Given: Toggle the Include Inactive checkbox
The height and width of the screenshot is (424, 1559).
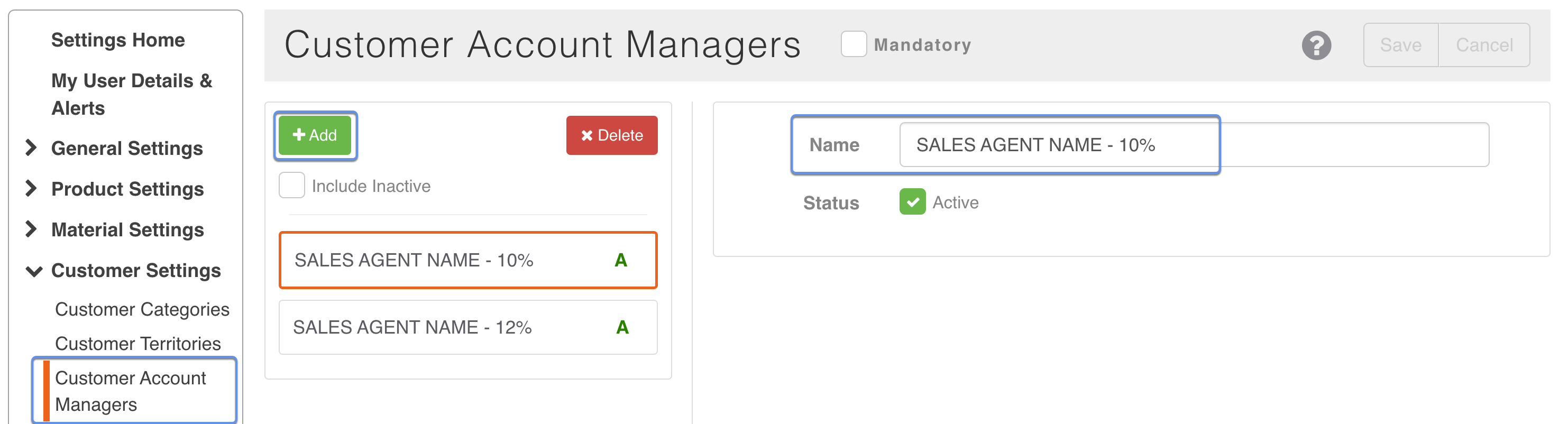Looking at the screenshot, I should point(292,186).
